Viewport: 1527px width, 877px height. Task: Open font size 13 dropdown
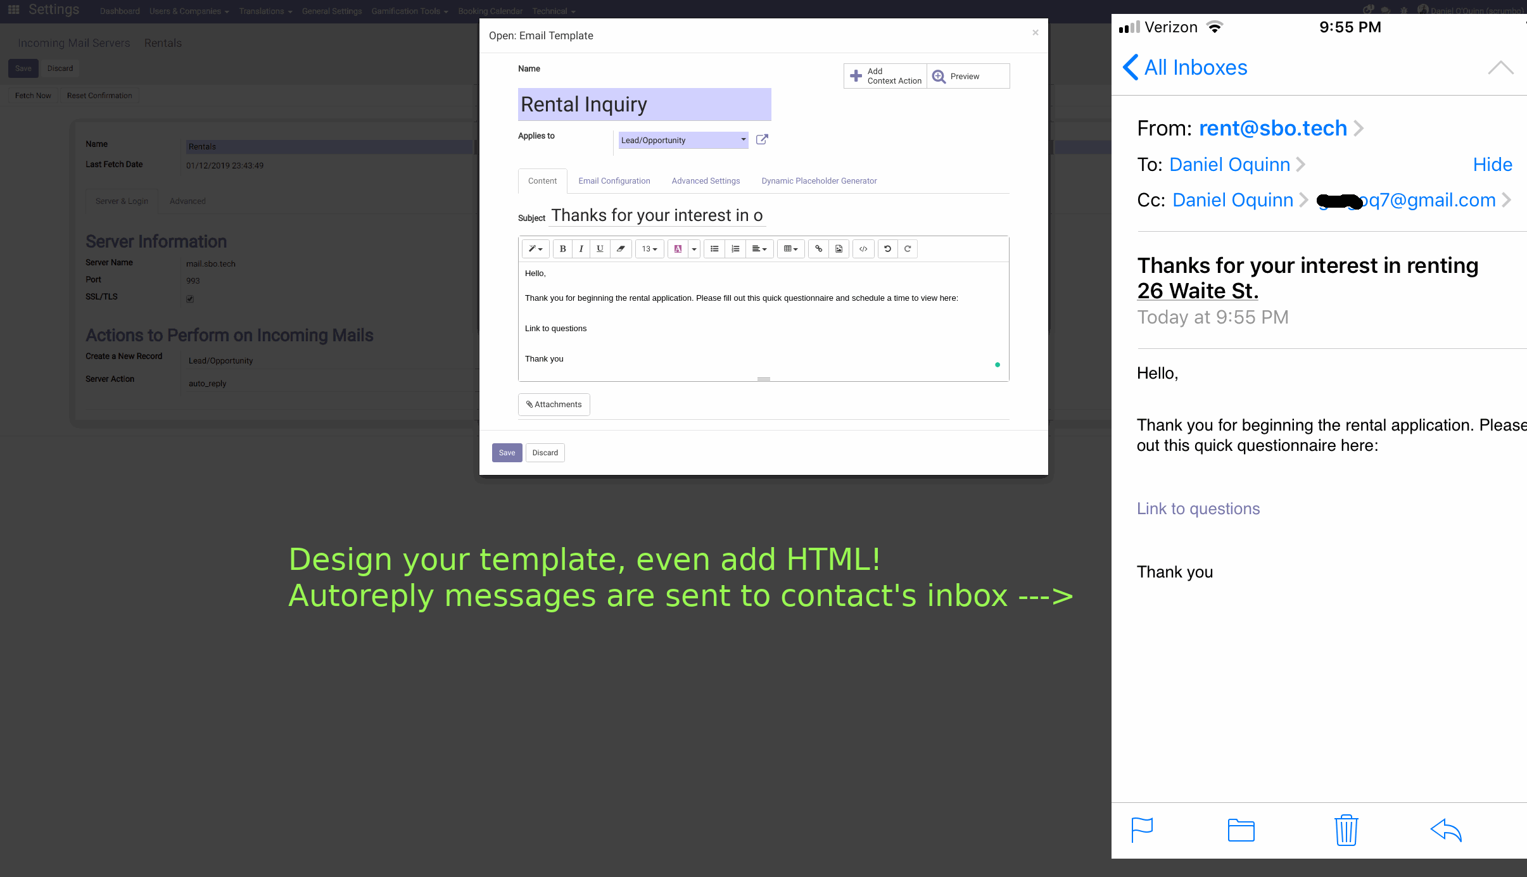click(x=649, y=249)
